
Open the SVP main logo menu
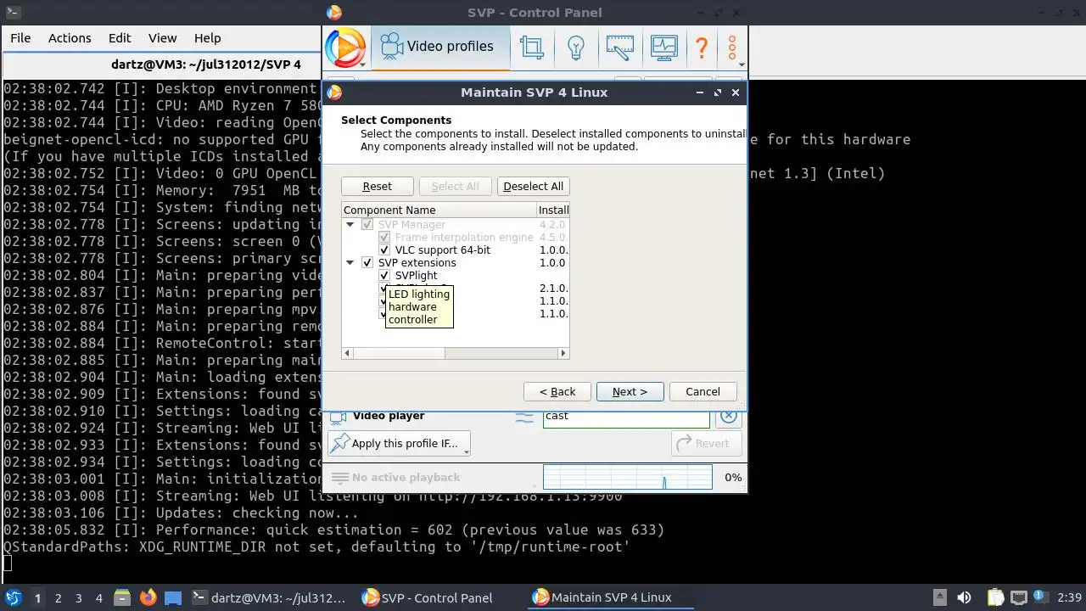point(345,47)
